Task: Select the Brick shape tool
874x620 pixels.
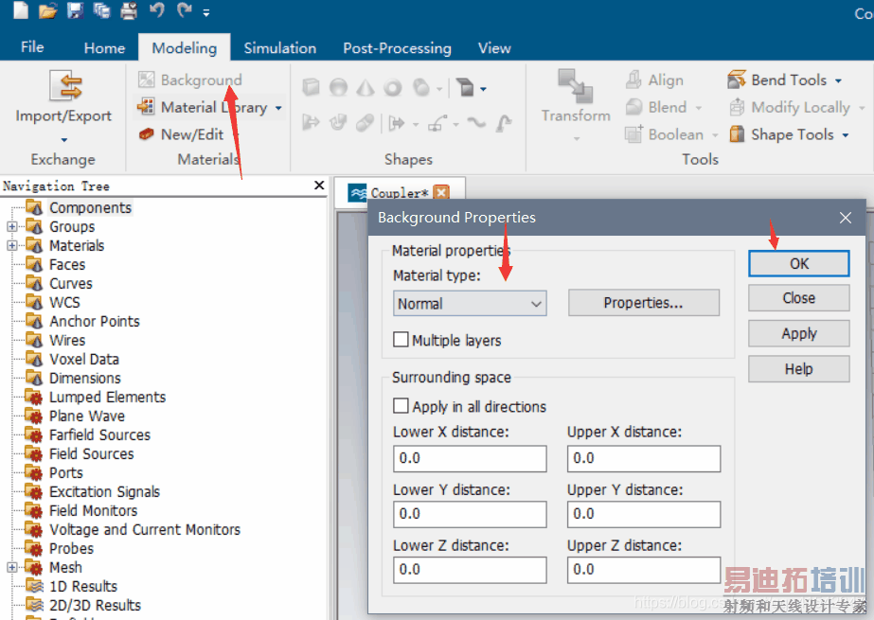Action: tap(311, 87)
